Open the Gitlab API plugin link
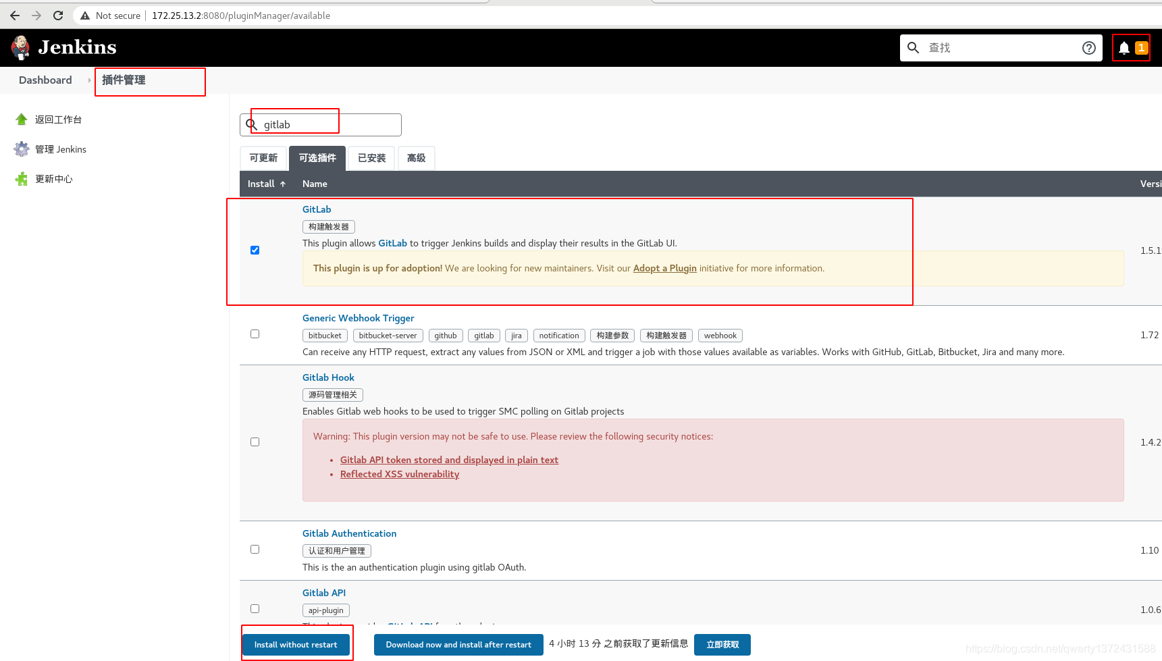The height and width of the screenshot is (661, 1162). tap(324, 593)
